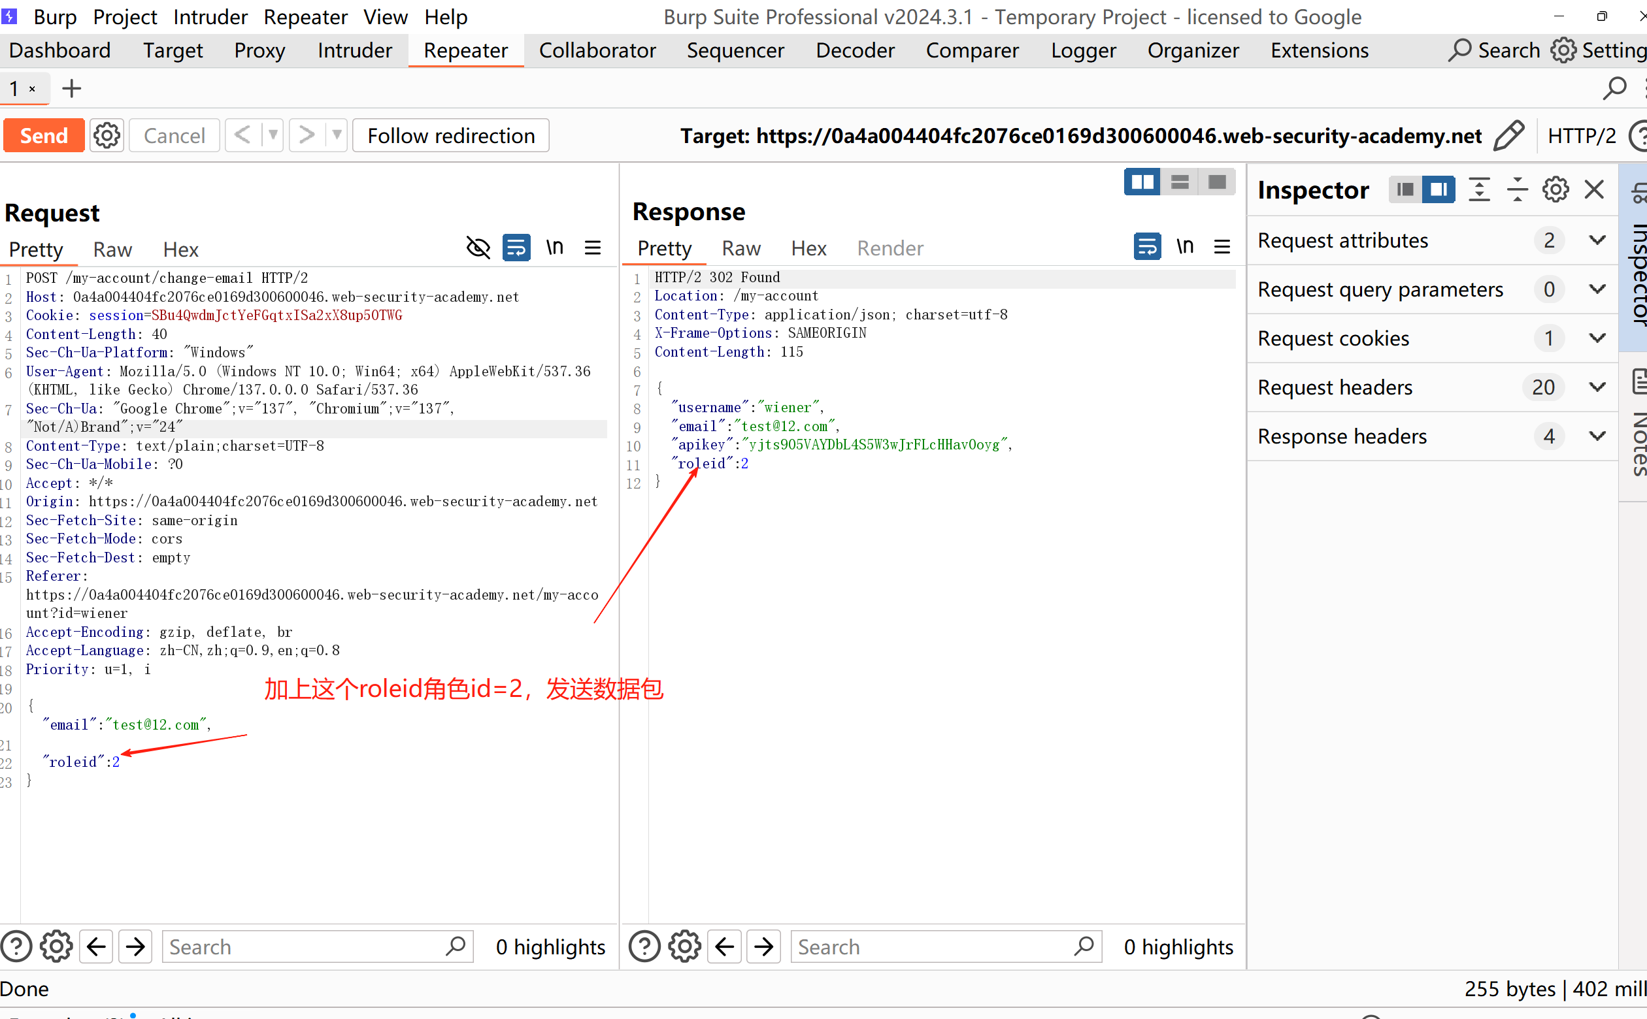1647x1019 pixels.
Task: Switch Response view to Raw tab
Action: [740, 249]
